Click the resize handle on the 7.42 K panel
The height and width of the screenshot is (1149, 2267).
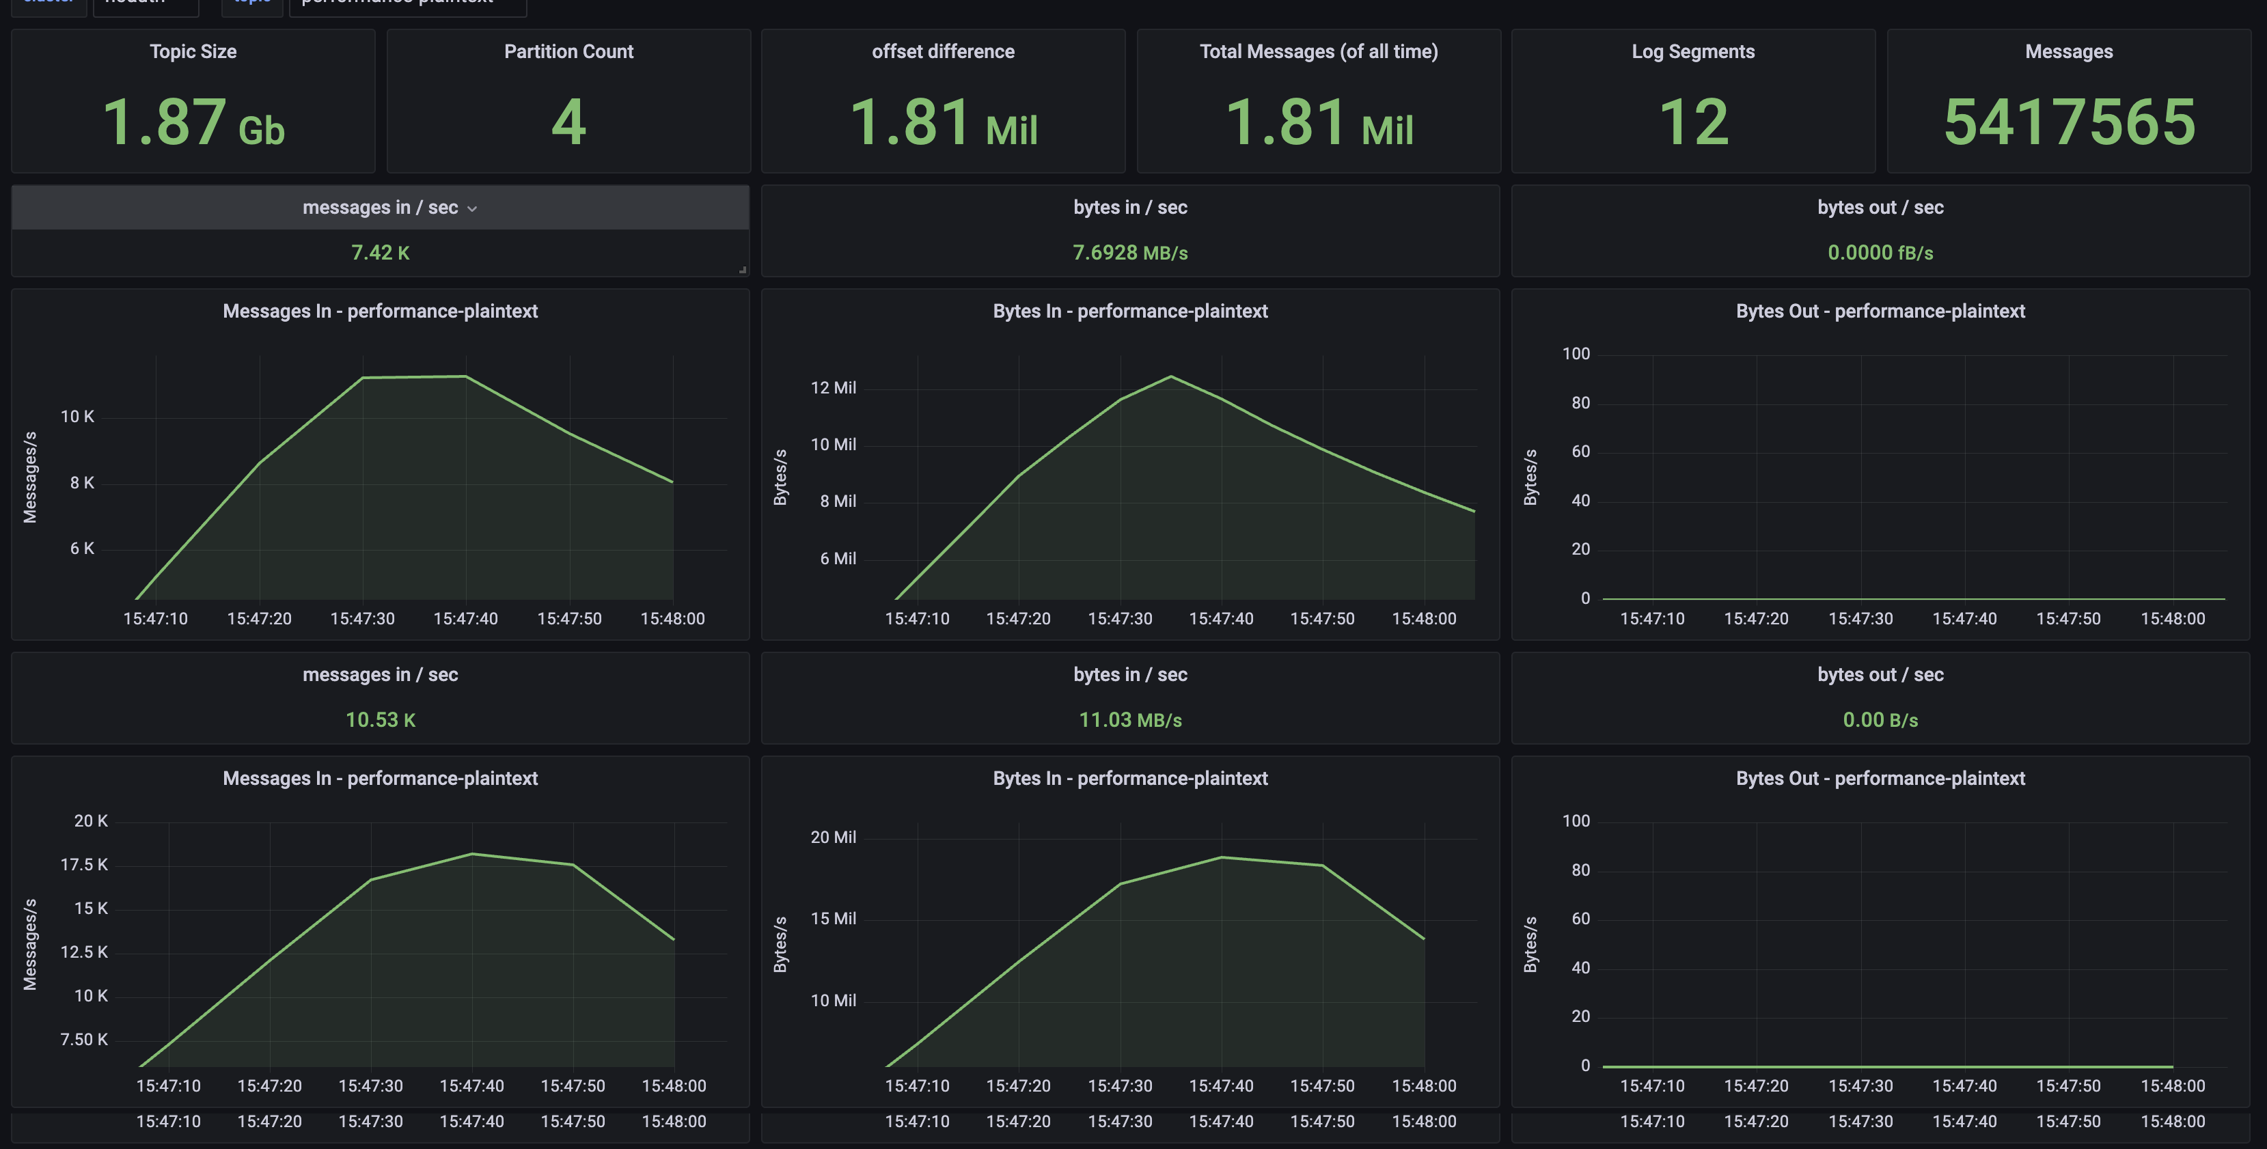point(743,270)
